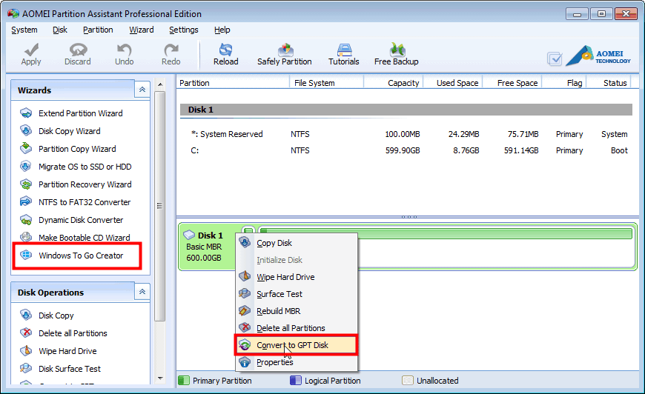Click 100.00MB capacity cell
This screenshot has height=394, width=645.
[403, 134]
